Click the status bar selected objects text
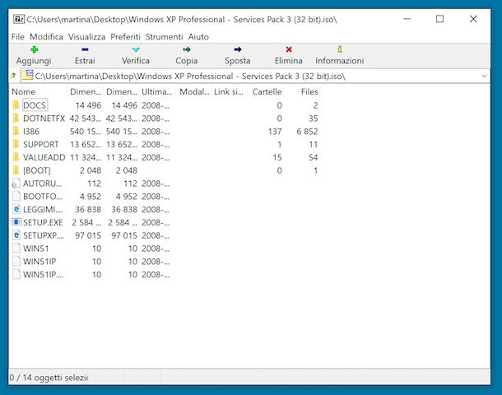The width and height of the screenshot is (502, 395). coord(49,378)
